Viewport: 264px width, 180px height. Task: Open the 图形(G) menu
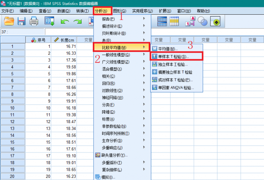(x=120, y=11)
